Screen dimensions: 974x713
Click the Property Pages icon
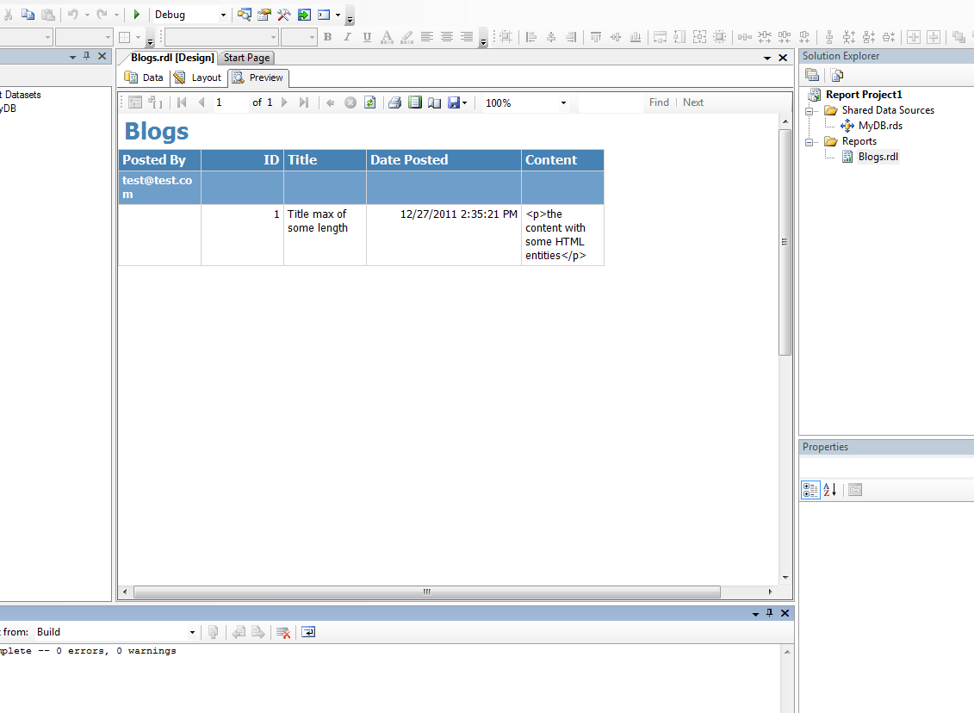(x=855, y=490)
